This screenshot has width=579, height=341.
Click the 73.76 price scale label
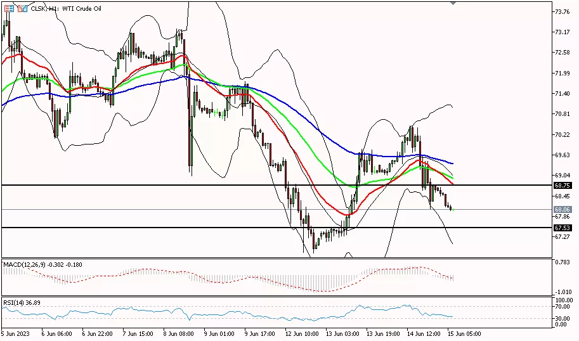(x=561, y=12)
